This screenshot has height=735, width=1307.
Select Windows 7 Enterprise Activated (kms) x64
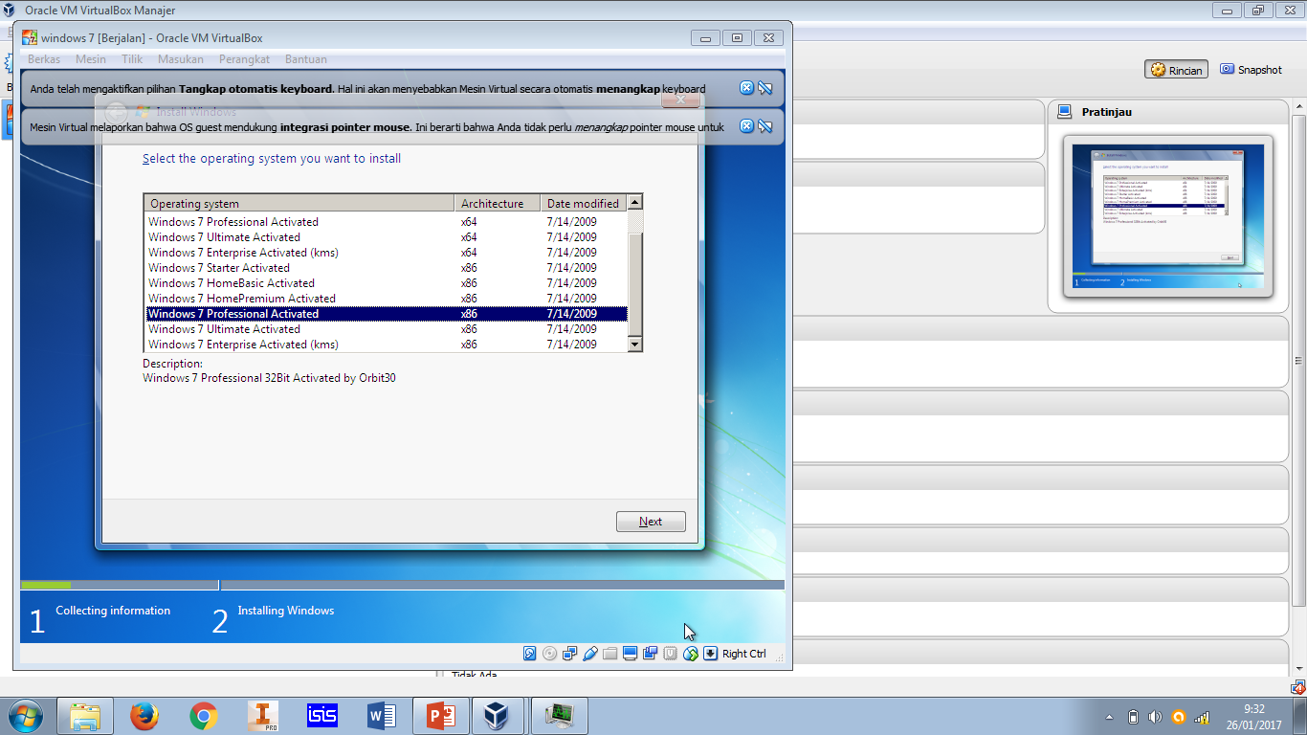386,253
